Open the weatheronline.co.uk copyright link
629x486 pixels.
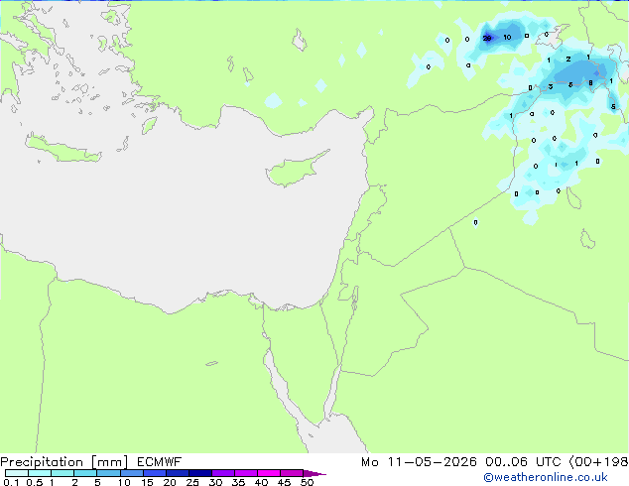[545, 477]
